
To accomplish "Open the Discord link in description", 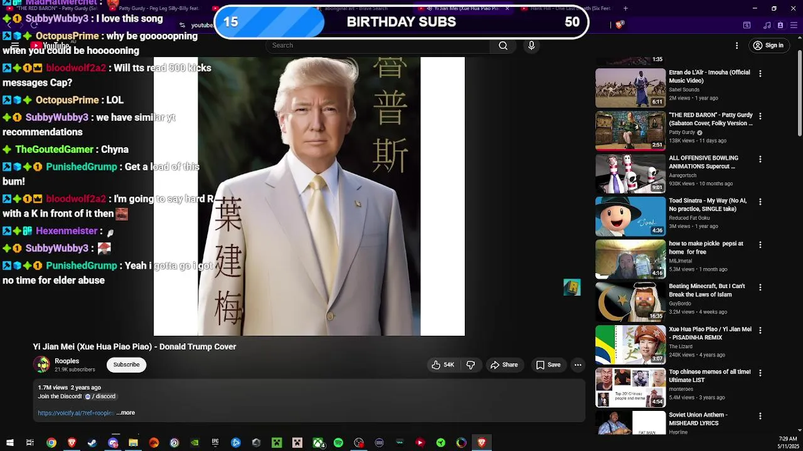I will (x=100, y=397).
